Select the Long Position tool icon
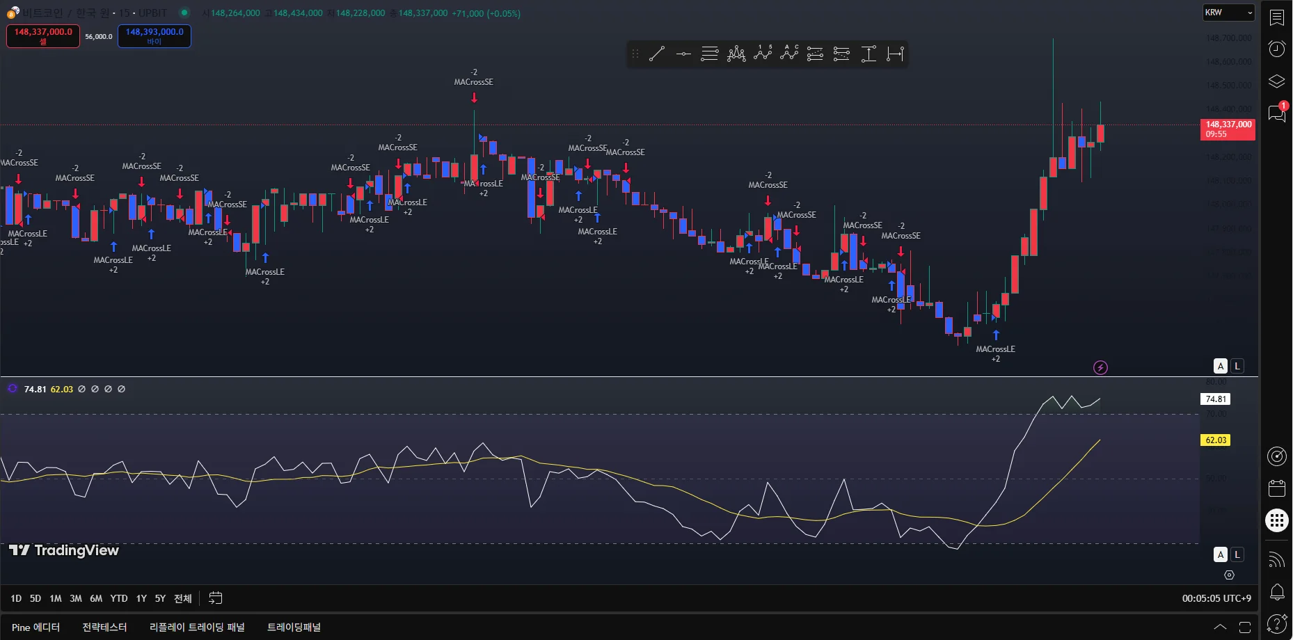 pyautogui.click(x=815, y=54)
